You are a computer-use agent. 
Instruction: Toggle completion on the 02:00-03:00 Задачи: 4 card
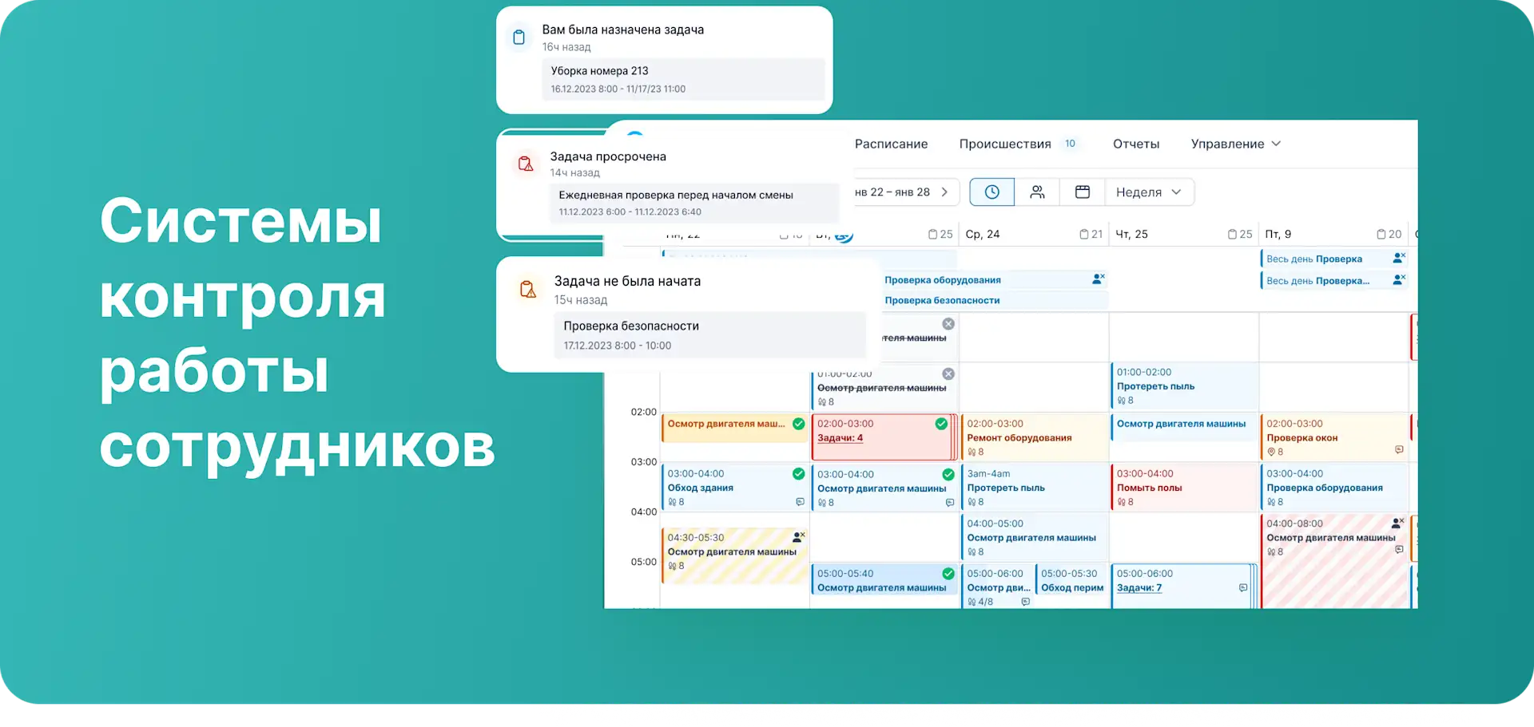(x=940, y=423)
